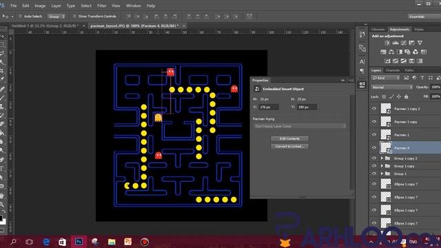This screenshot has width=441, height=248.
Task: Click Convert to Linked button
Action: click(289, 146)
